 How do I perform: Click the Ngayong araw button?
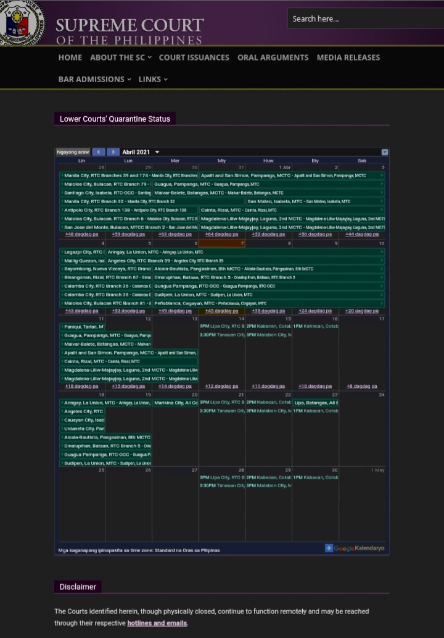tap(73, 152)
